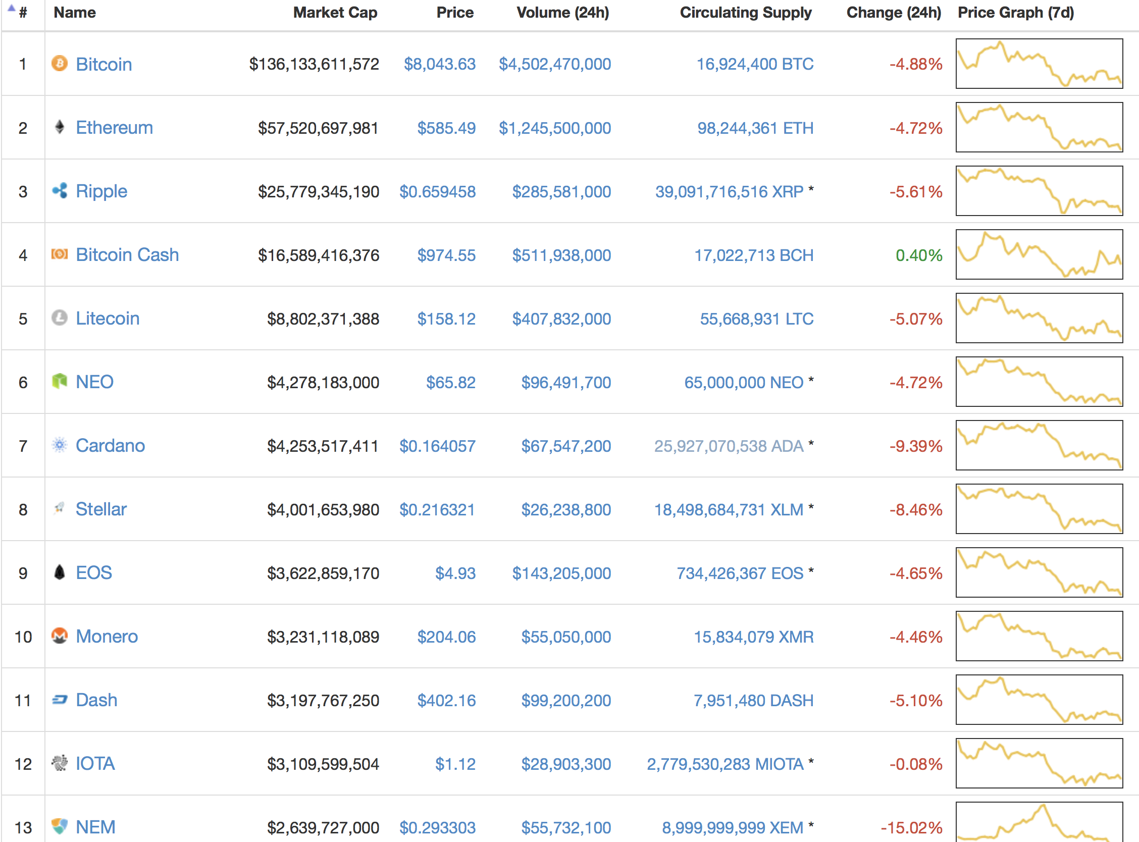Click the EOS logo icon
The width and height of the screenshot is (1139, 842).
click(60, 572)
